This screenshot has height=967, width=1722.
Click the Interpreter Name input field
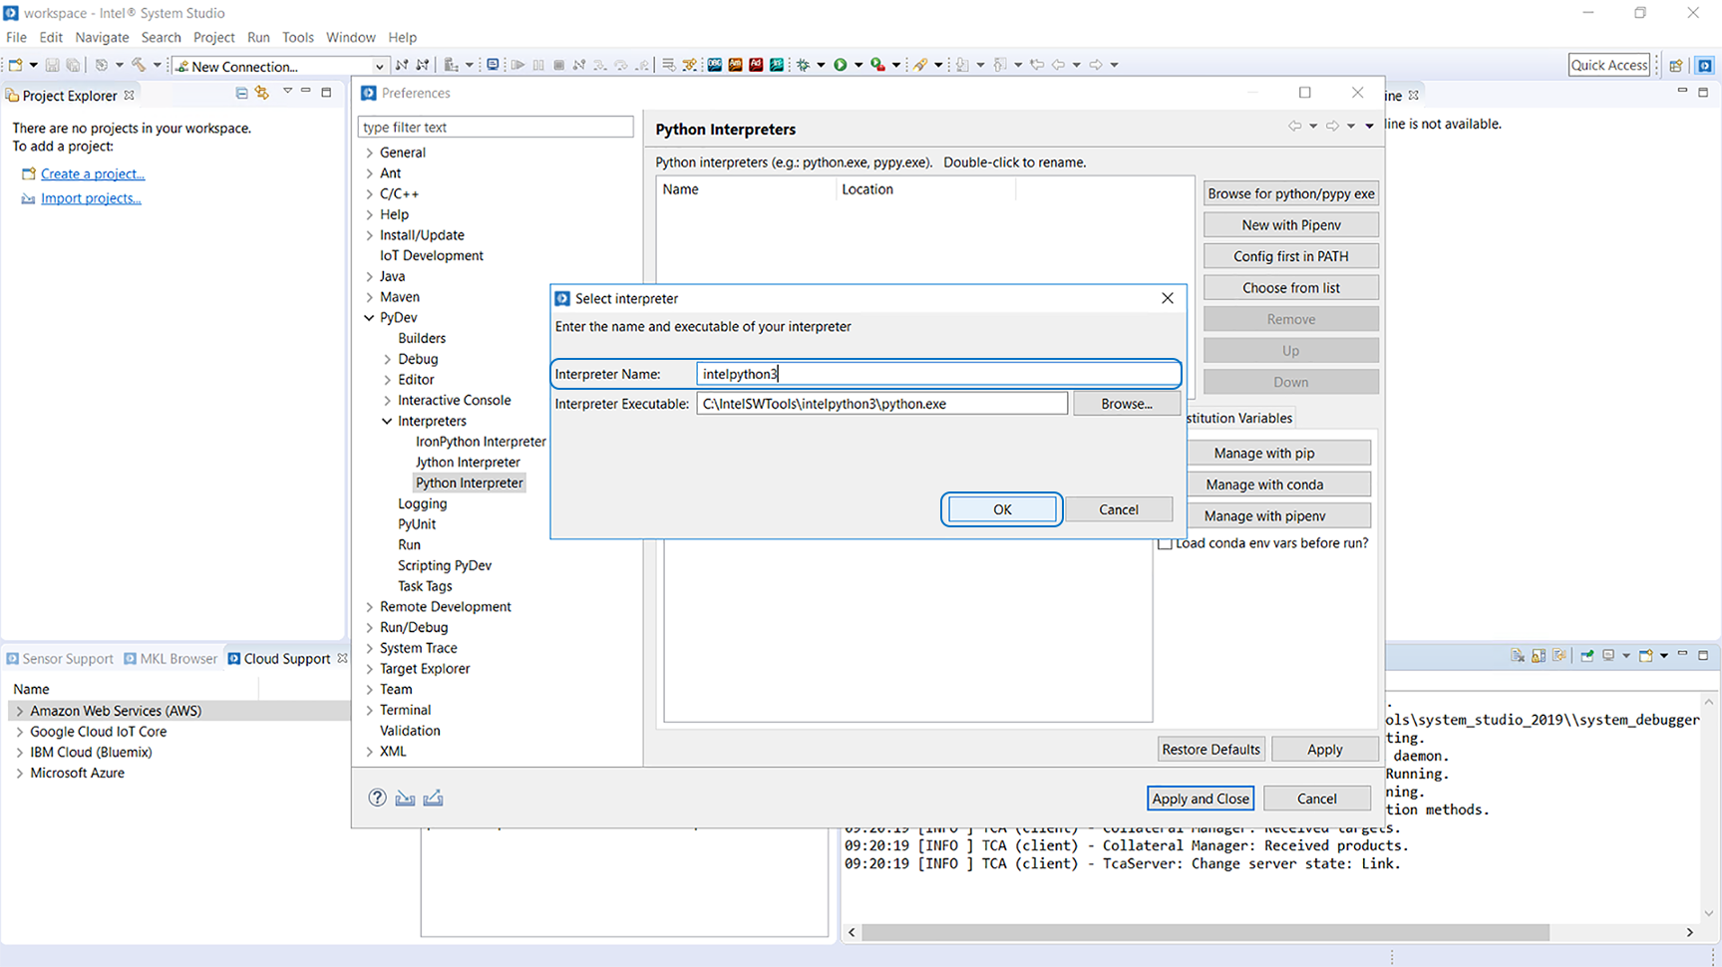point(937,374)
